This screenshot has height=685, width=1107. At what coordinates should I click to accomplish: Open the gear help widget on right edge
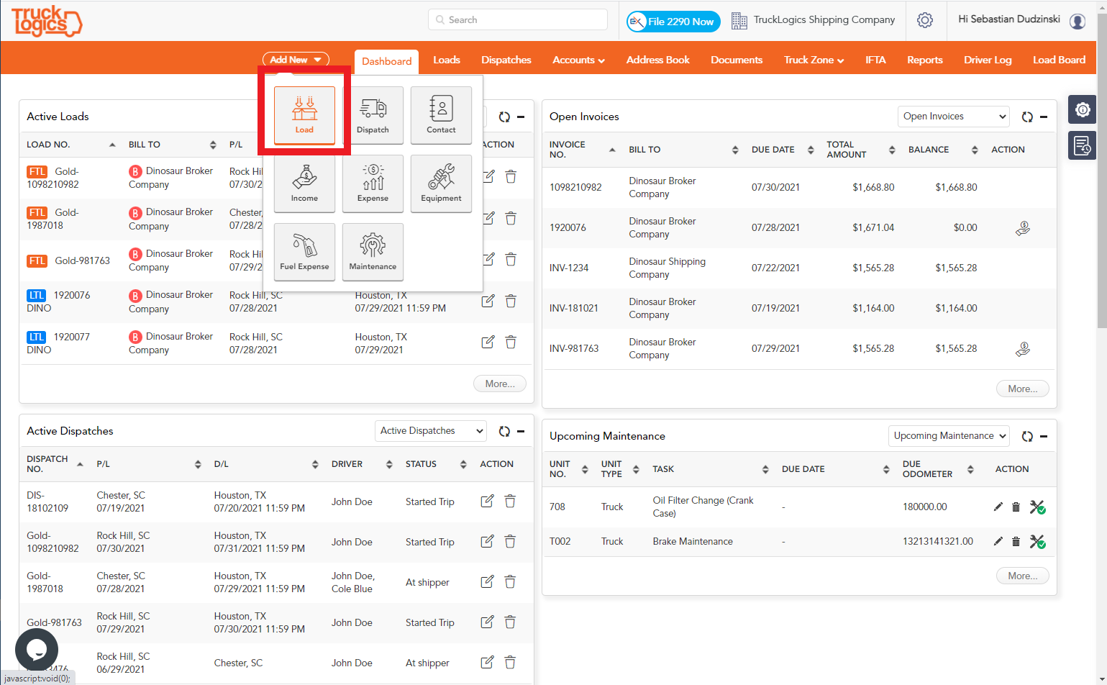tap(1082, 109)
